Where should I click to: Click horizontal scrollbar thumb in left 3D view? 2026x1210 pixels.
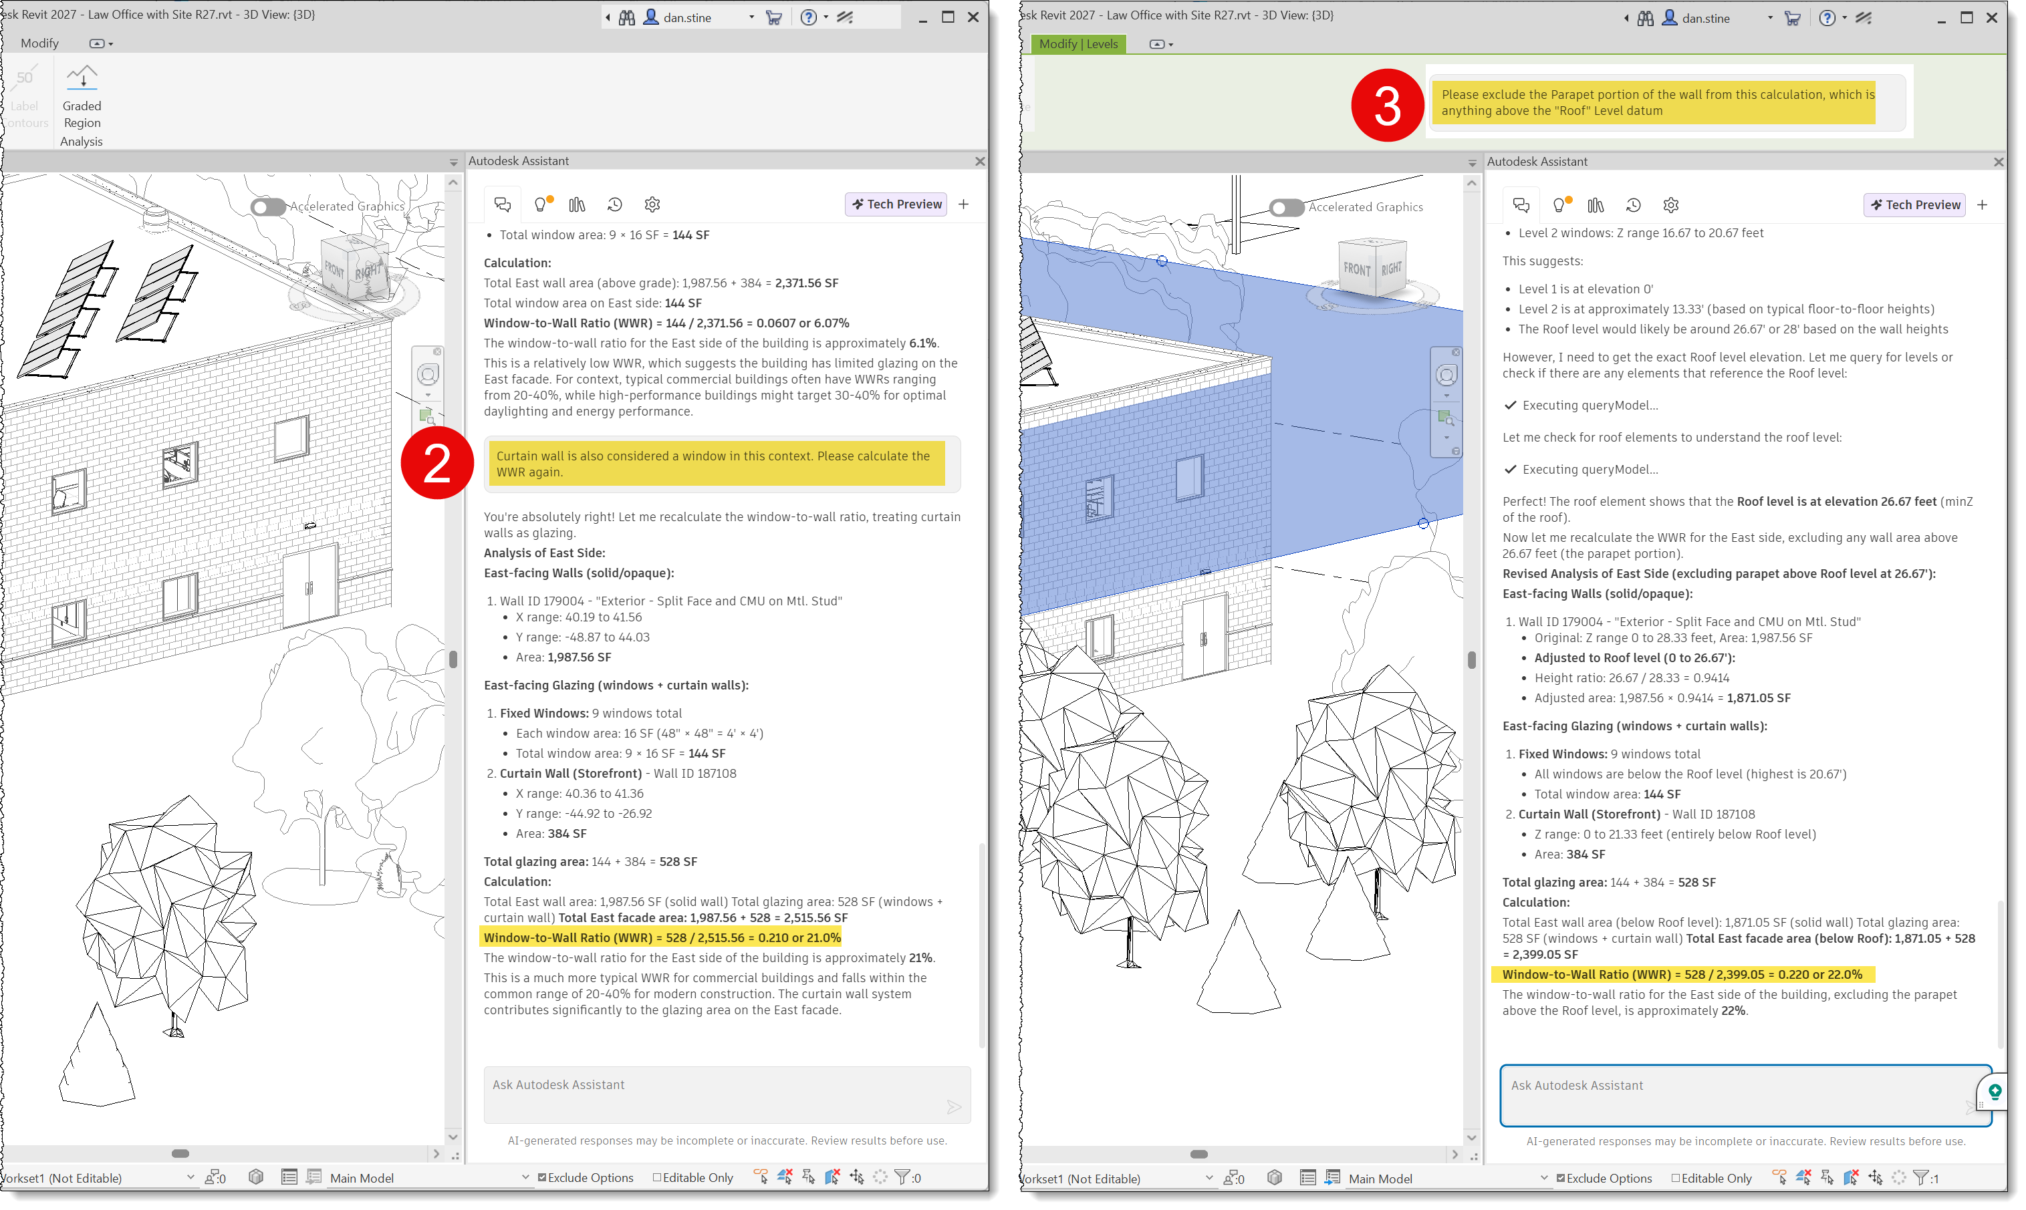pyautogui.click(x=180, y=1154)
